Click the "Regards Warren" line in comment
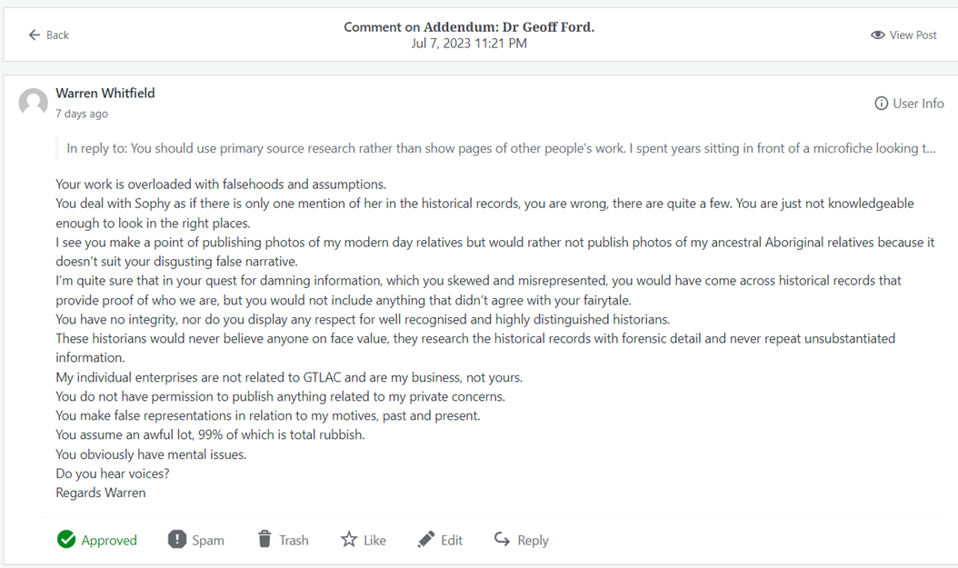The image size is (958, 568). point(101,493)
